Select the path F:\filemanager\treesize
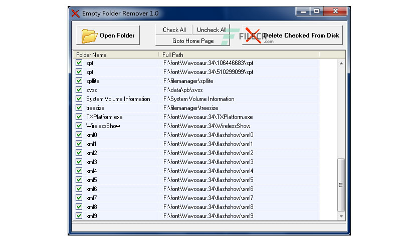 point(191,108)
